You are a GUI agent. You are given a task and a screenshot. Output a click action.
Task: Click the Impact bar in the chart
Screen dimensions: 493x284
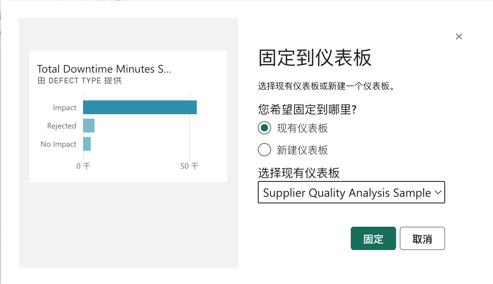140,107
